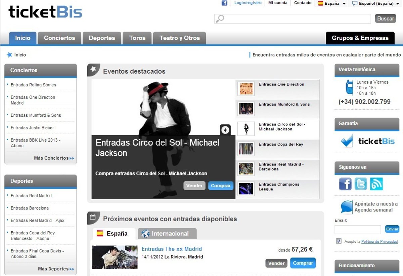Click the ticketBis logo
The image size is (403, 276).
(45, 12)
